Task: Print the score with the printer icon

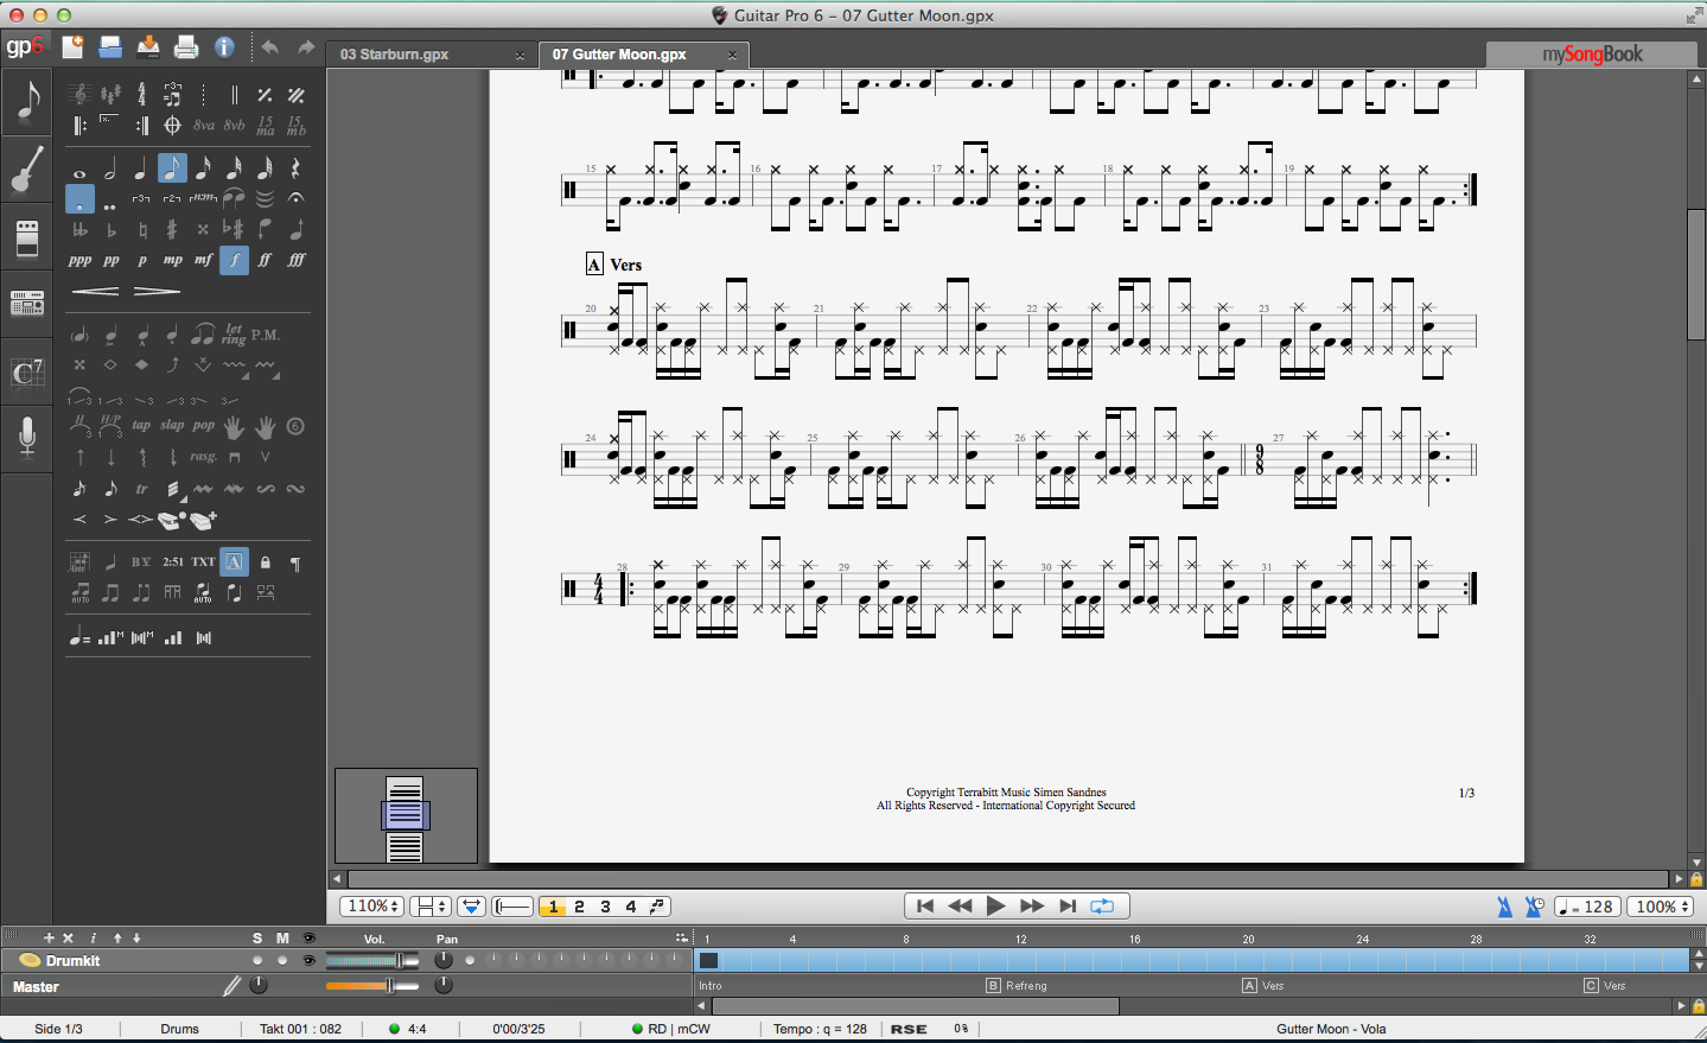Action: tap(186, 47)
